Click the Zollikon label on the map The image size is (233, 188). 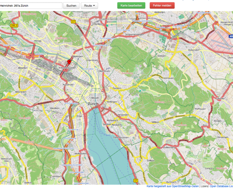151,160
